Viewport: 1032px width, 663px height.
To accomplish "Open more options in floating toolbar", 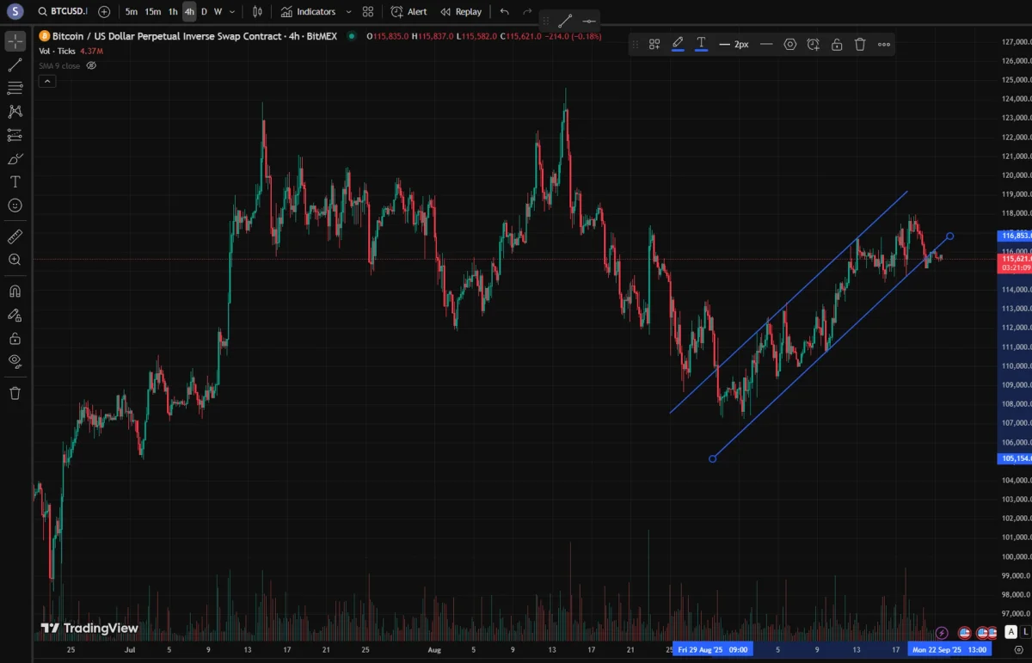I will (884, 44).
